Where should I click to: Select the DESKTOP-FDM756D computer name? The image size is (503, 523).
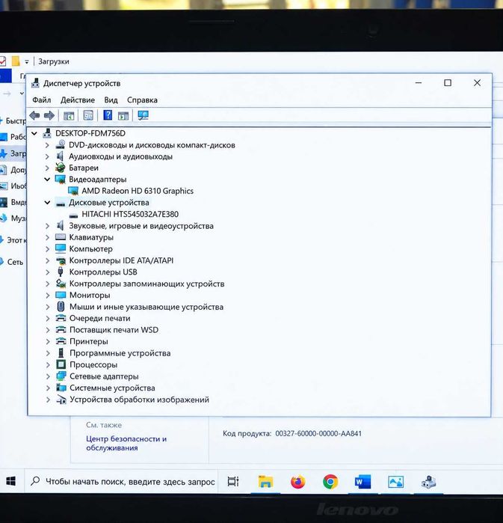point(90,133)
